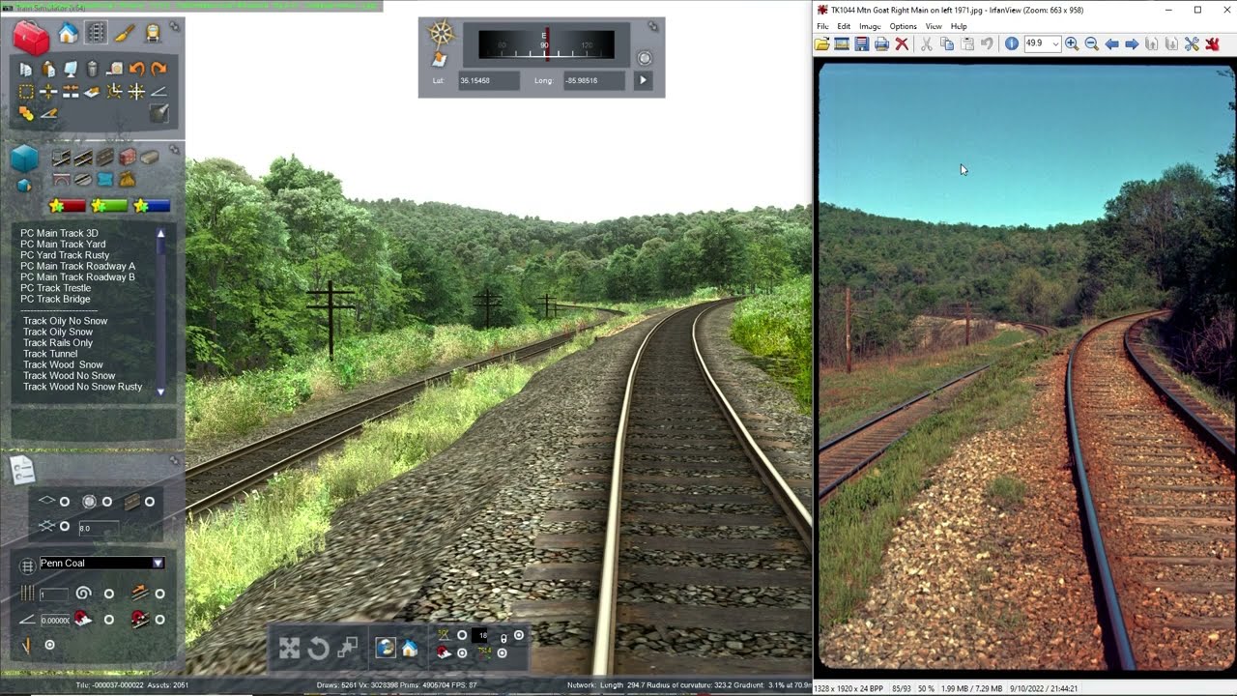Zoom in with IrfanView magnifier plus
Viewport: 1237px width, 696px height.
point(1072,43)
